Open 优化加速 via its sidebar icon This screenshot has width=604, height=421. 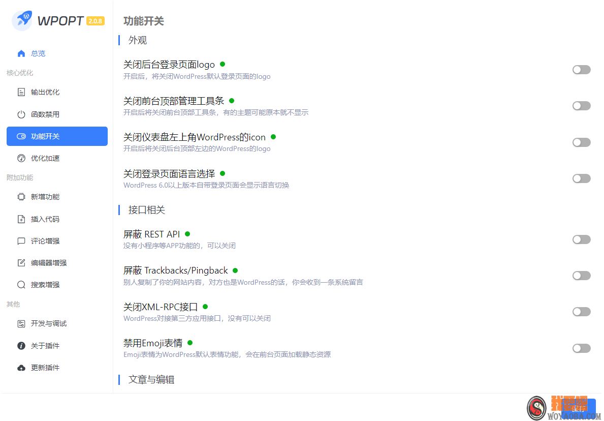21,158
